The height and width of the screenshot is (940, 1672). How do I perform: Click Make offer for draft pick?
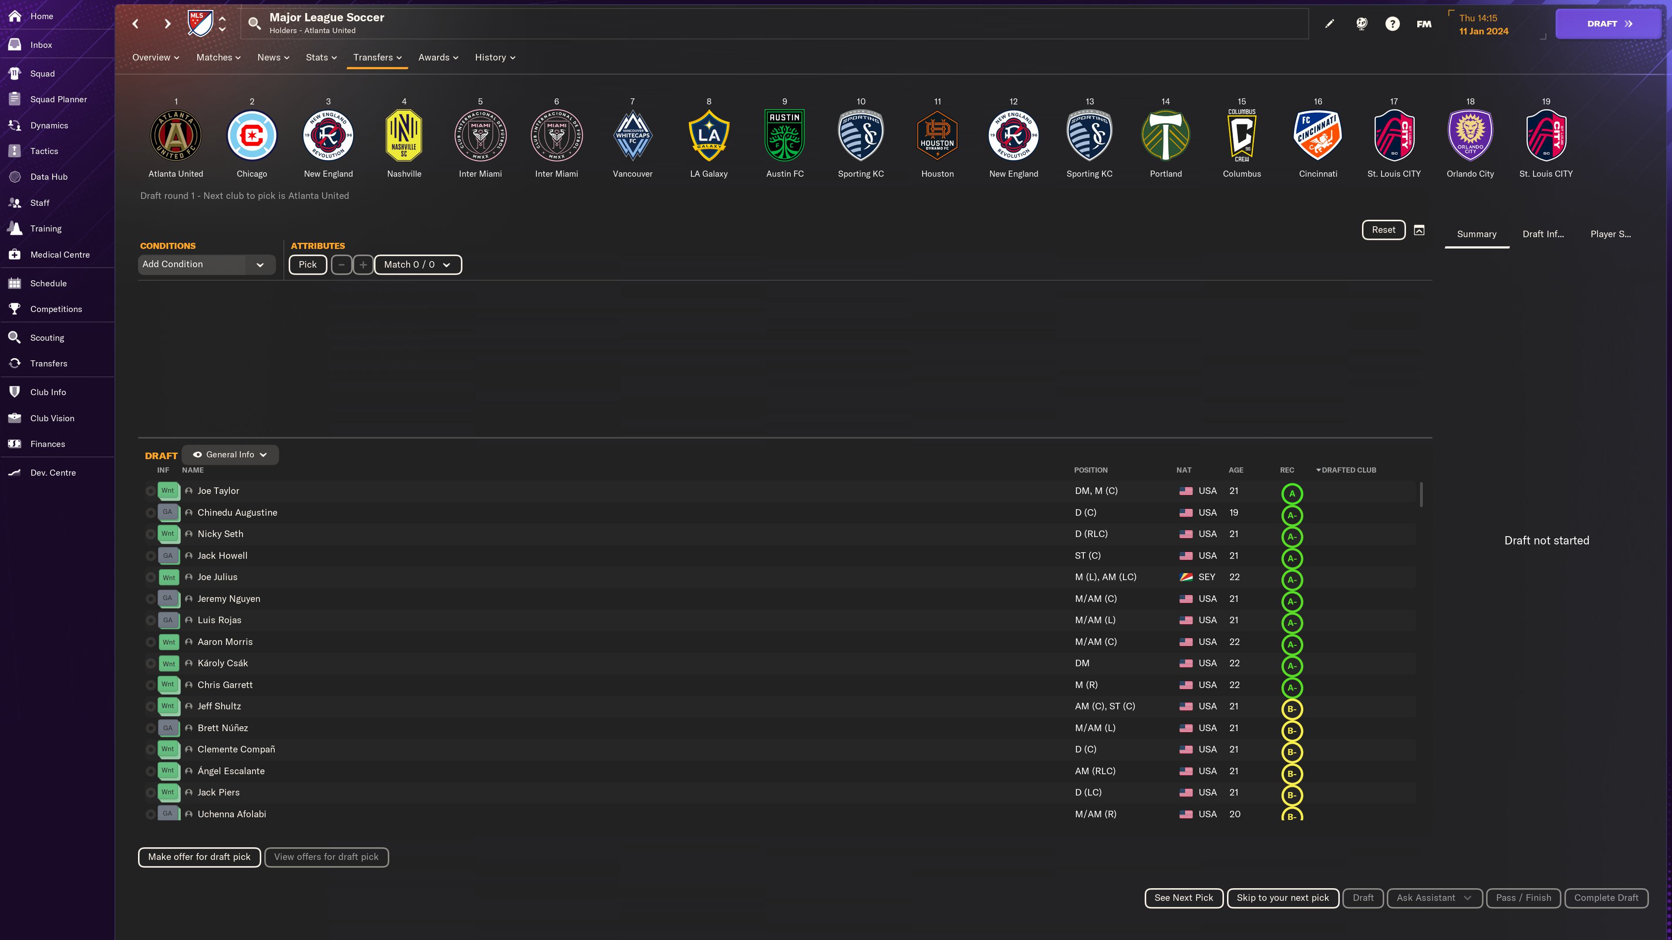click(199, 857)
